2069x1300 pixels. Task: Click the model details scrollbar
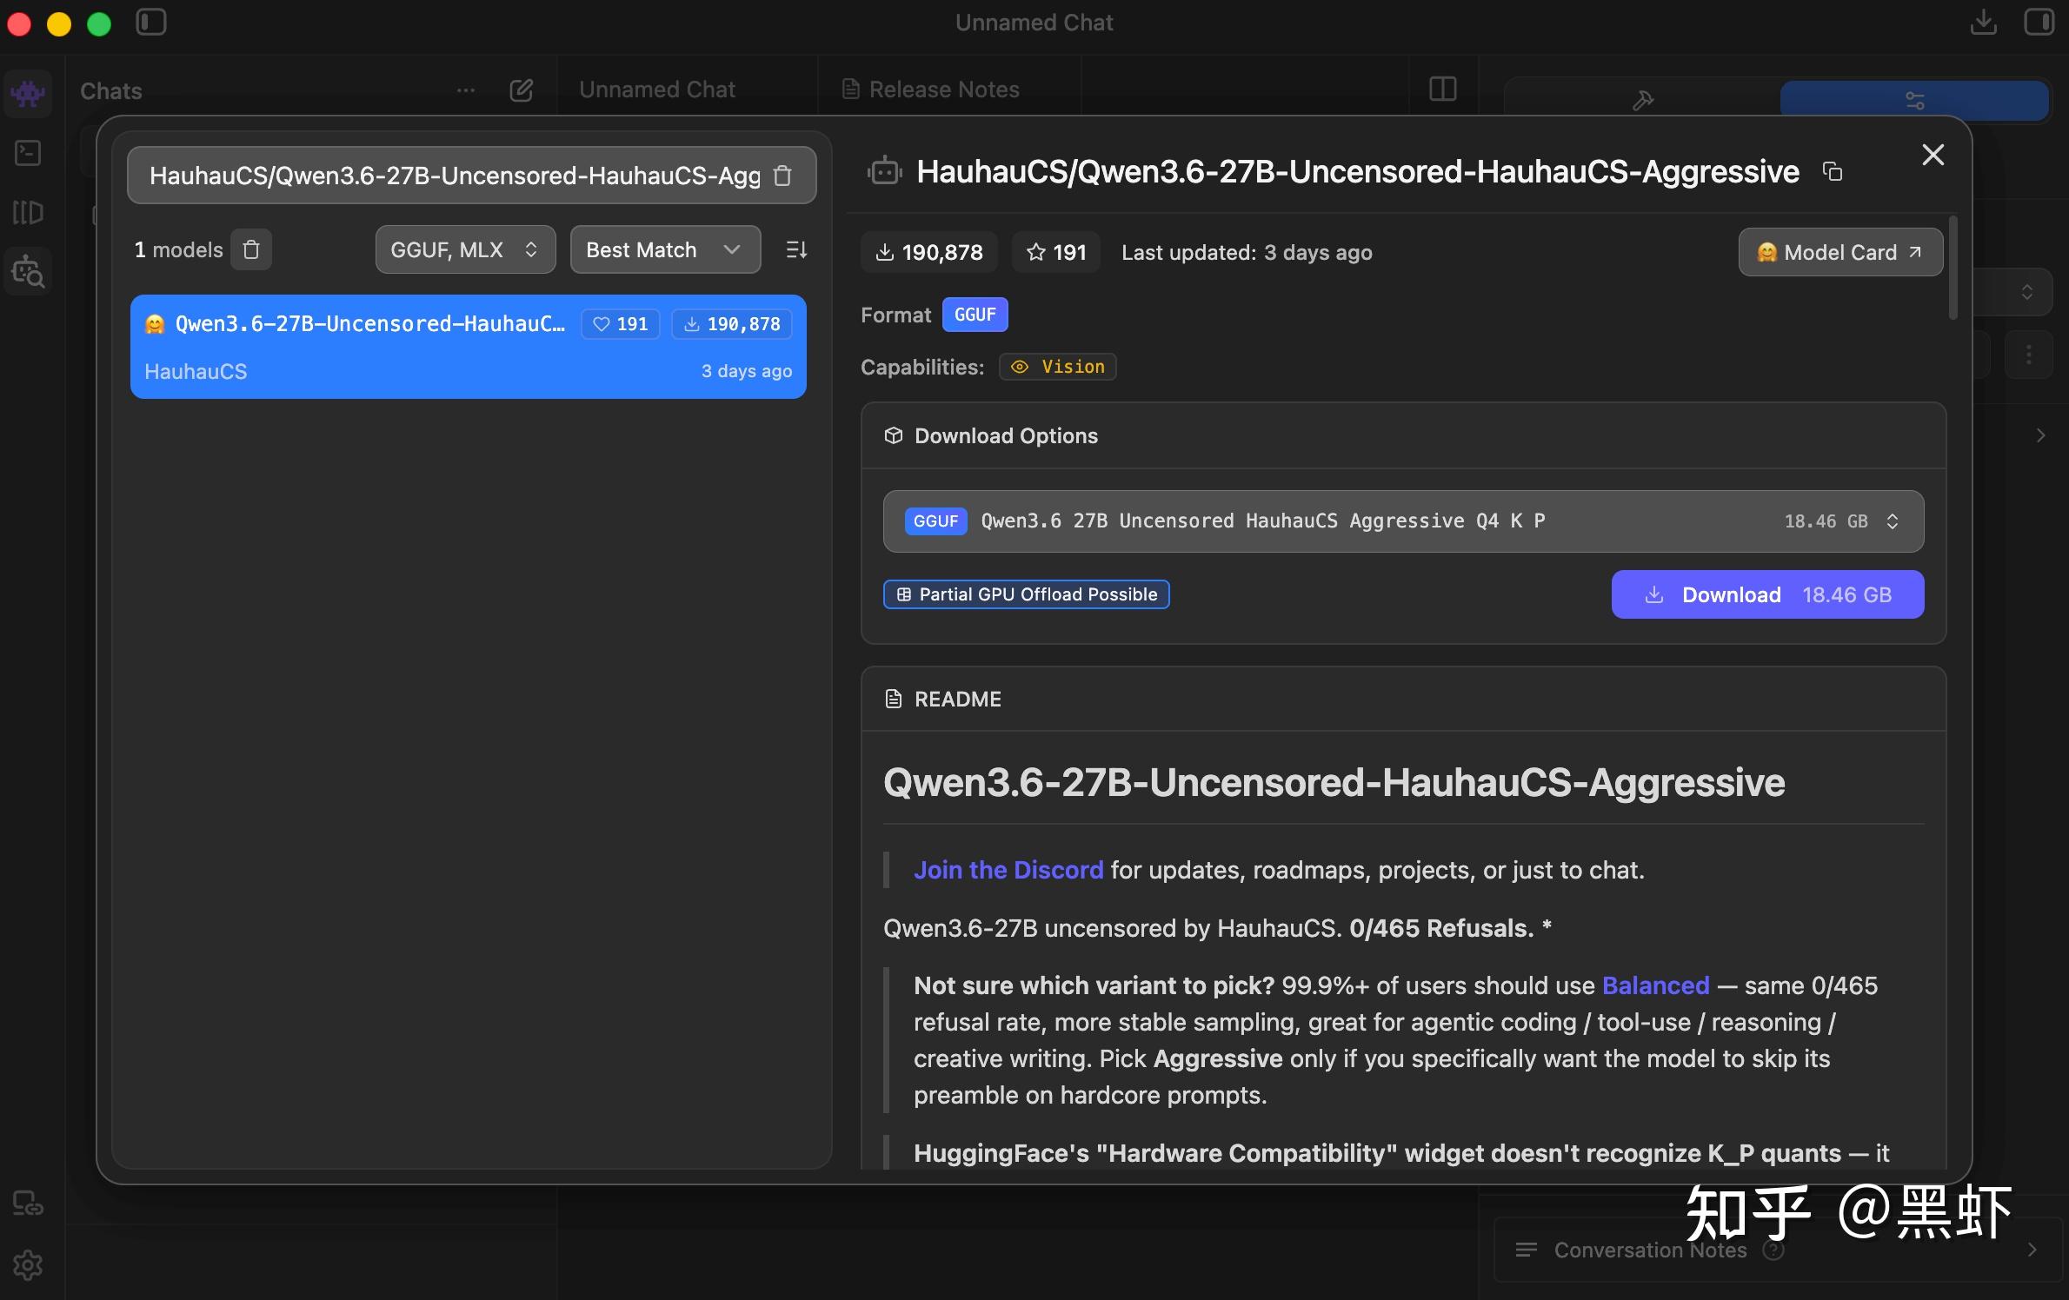(x=1953, y=268)
